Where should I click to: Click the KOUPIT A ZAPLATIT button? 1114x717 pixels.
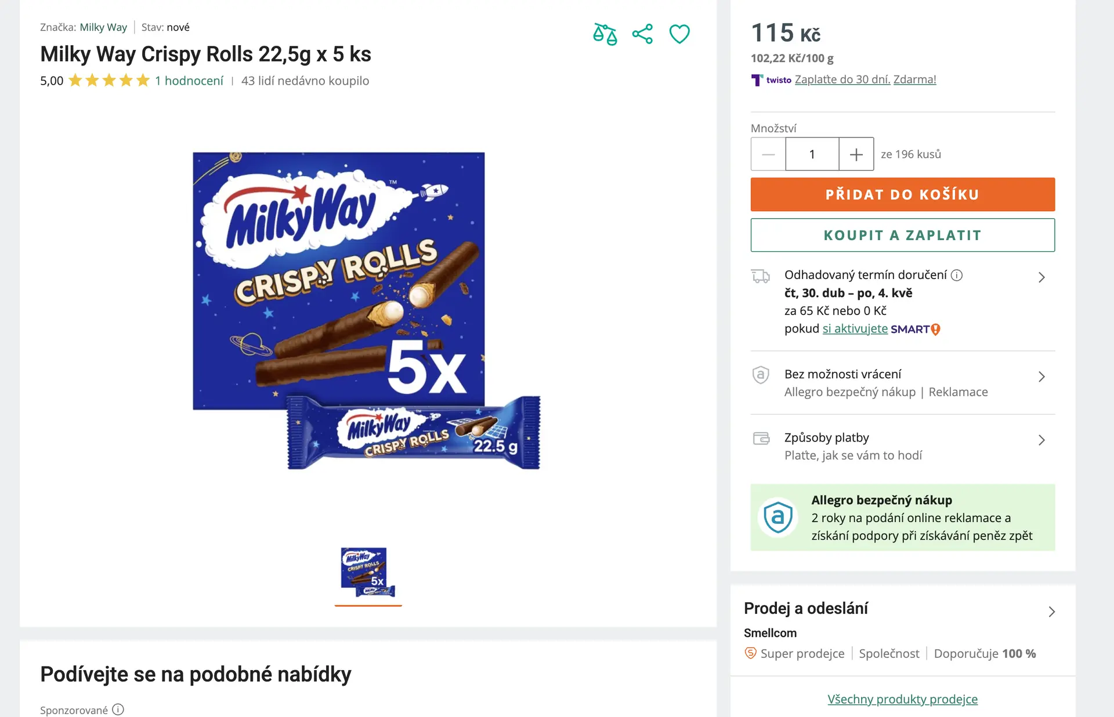[x=902, y=235]
